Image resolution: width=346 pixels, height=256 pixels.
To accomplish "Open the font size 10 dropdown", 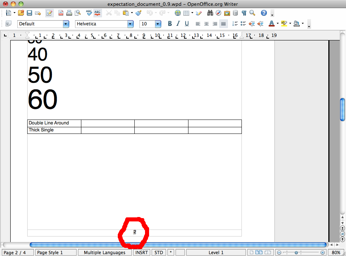I will pos(158,24).
